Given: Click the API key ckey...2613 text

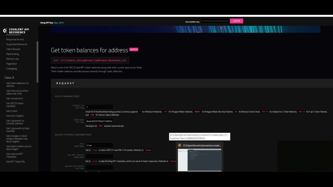Looking at the screenshot, I should click(x=59, y=23).
